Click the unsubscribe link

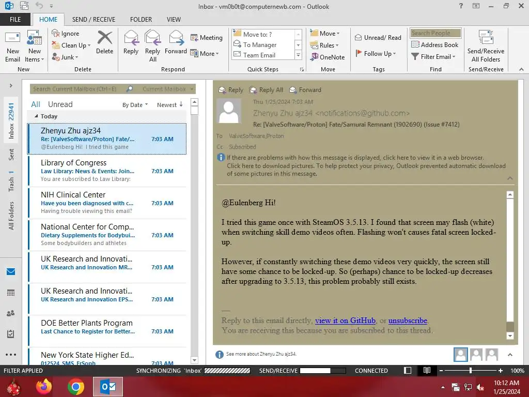click(408, 320)
